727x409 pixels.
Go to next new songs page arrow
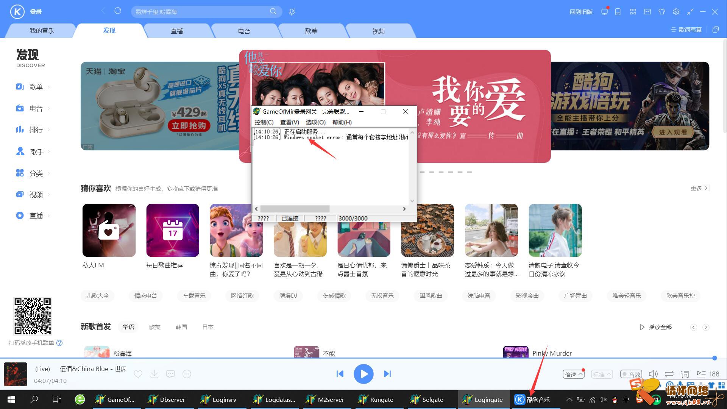706,327
